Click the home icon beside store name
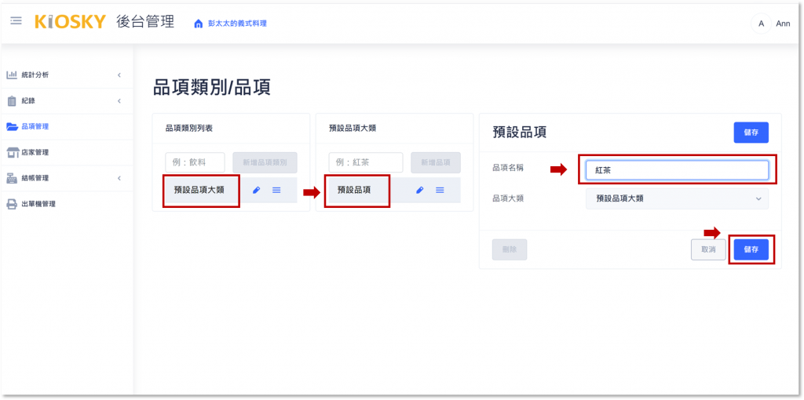 pyautogui.click(x=199, y=24)
